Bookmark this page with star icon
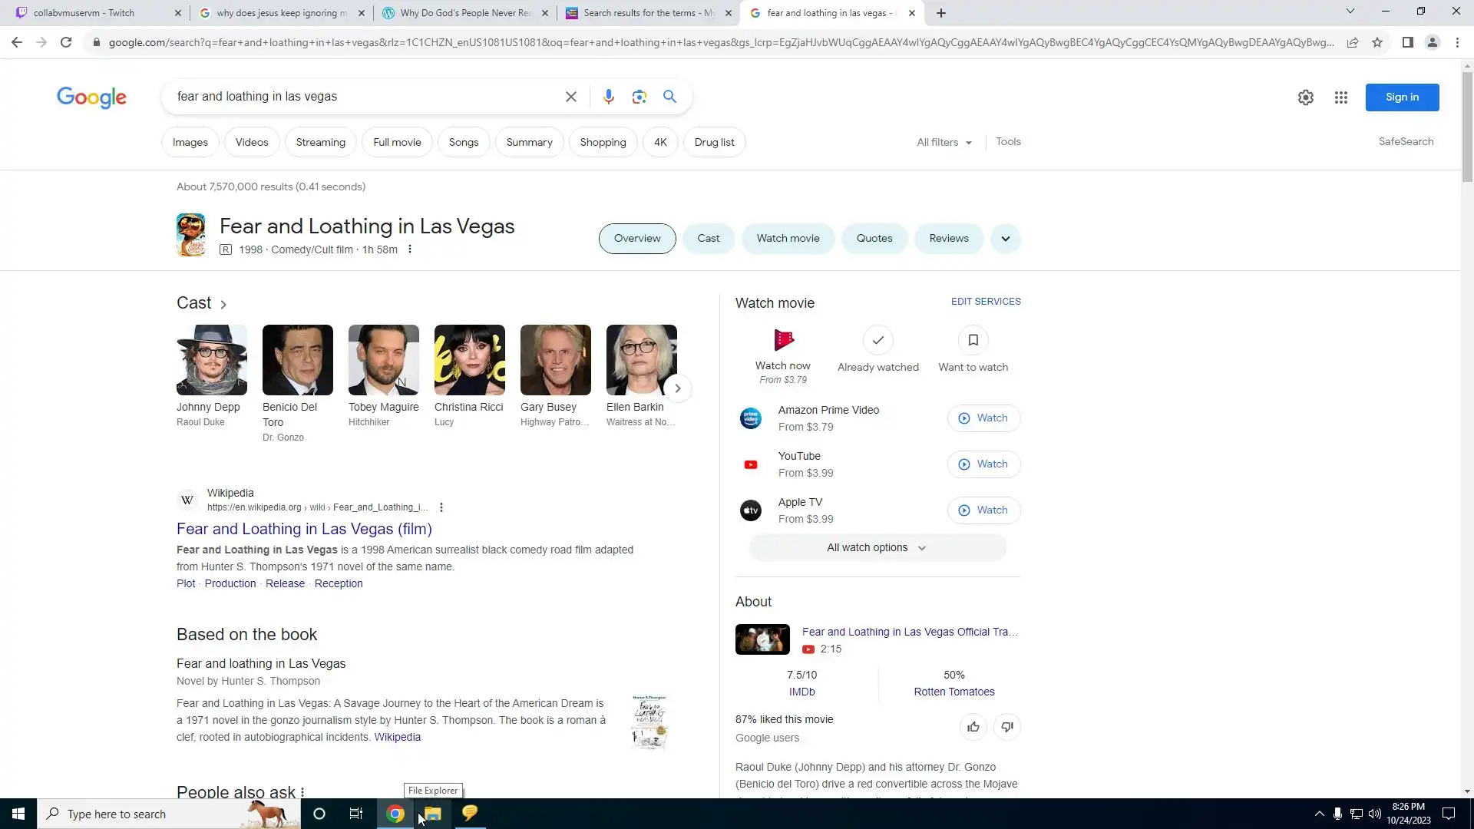 1377,42
